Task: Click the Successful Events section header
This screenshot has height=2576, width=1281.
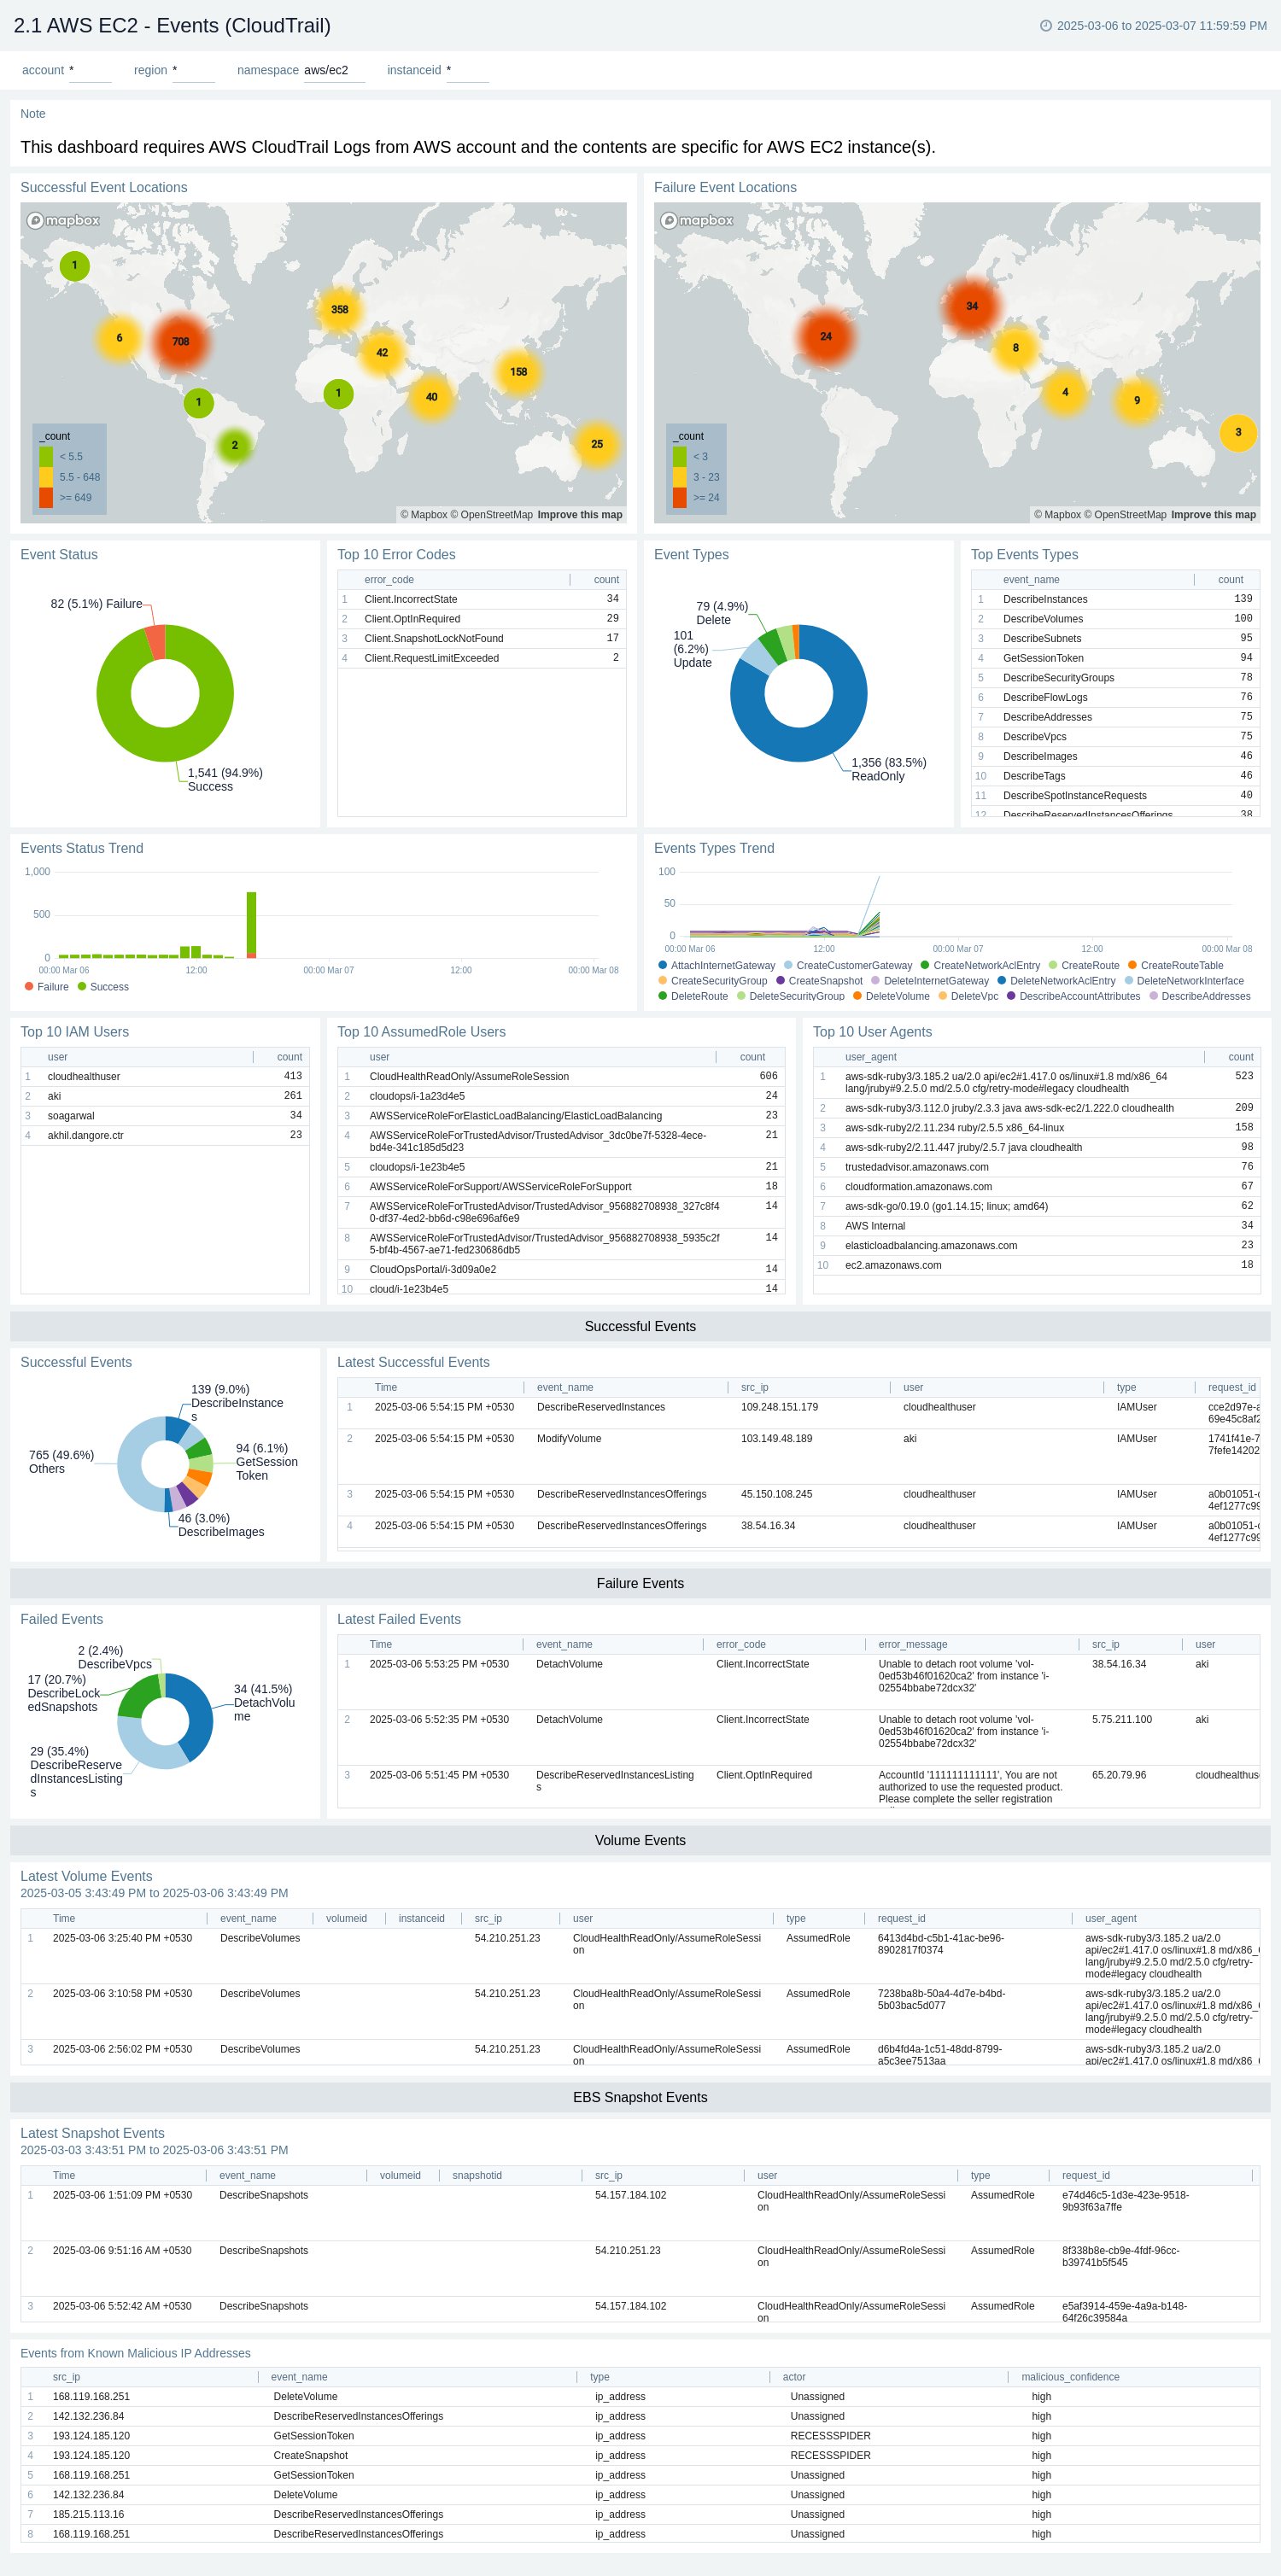Action: (x=640, y=1327)
